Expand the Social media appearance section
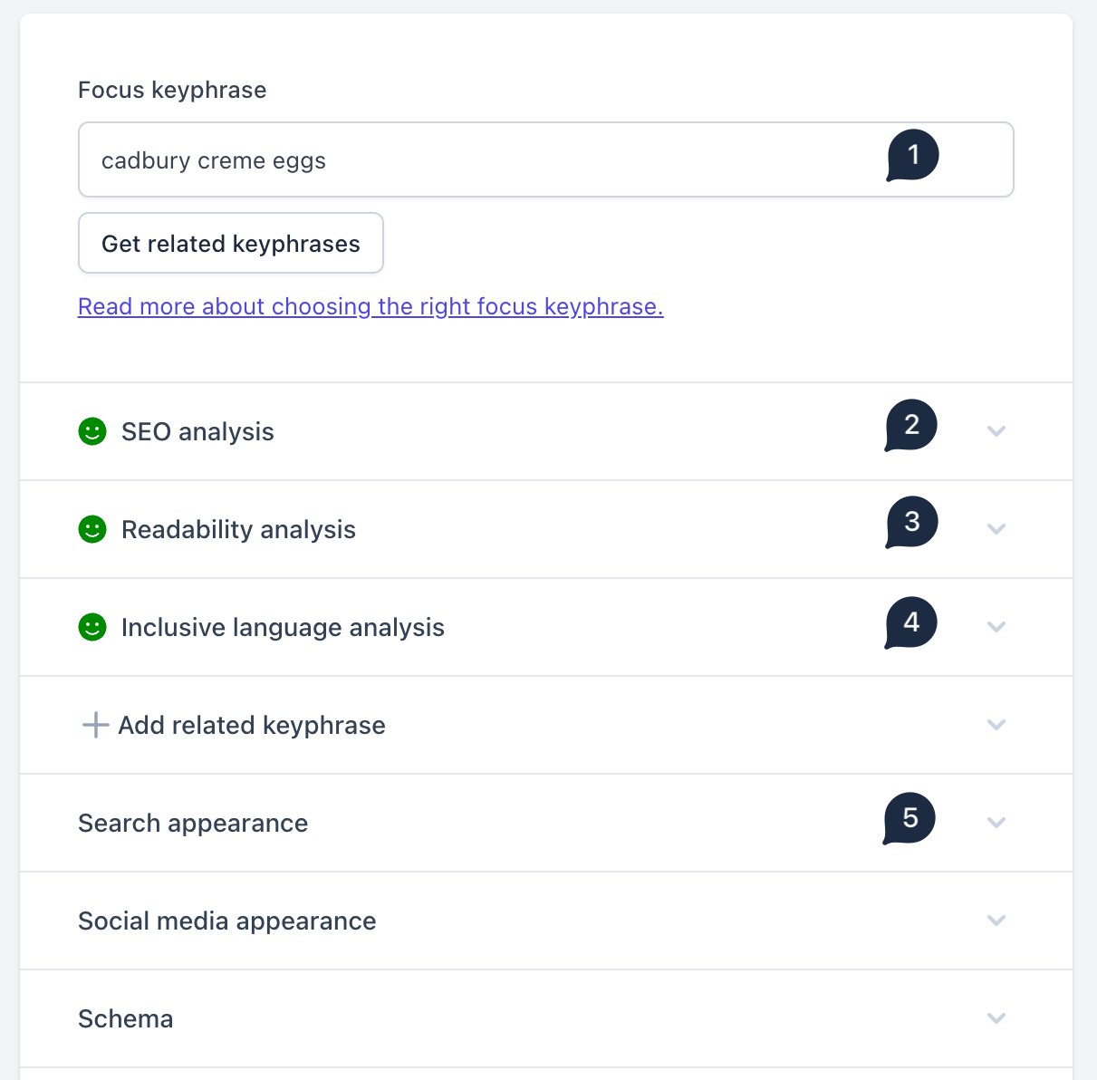Viewport: 1097px width, 1080px height. coord(996,921)
